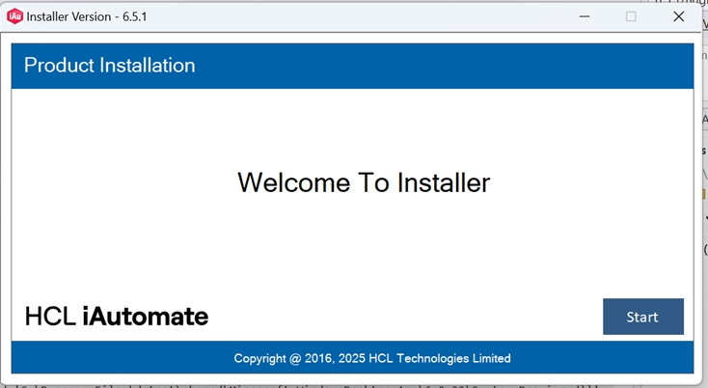The image size is (708, 388).
Task: Click the copyright HCL Technologies Limited text
Action: 372,359
